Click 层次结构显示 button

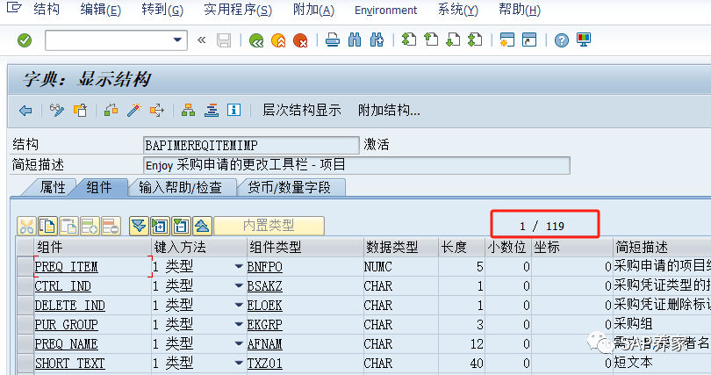(302, 110)
